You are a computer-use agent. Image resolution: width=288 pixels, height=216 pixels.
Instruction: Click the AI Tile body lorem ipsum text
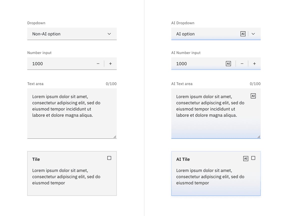[x=210, y=176]
